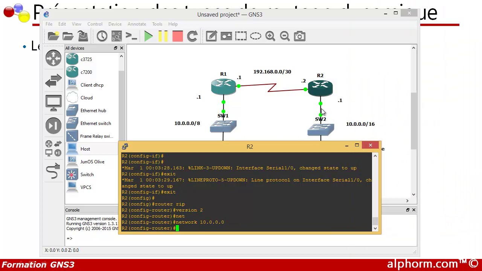Click the New blank project toolbar icon
This screenshot has width=482, height=271.
(x=53, y=36)
